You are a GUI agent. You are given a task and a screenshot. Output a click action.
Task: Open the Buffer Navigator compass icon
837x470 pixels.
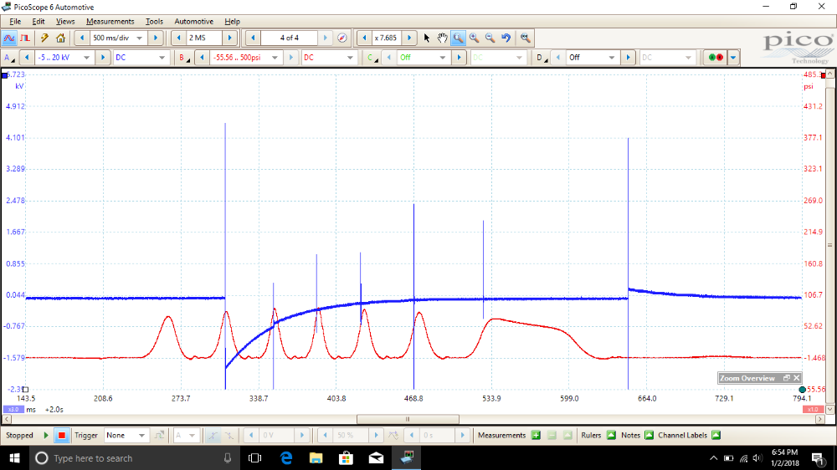coord(342,38)
